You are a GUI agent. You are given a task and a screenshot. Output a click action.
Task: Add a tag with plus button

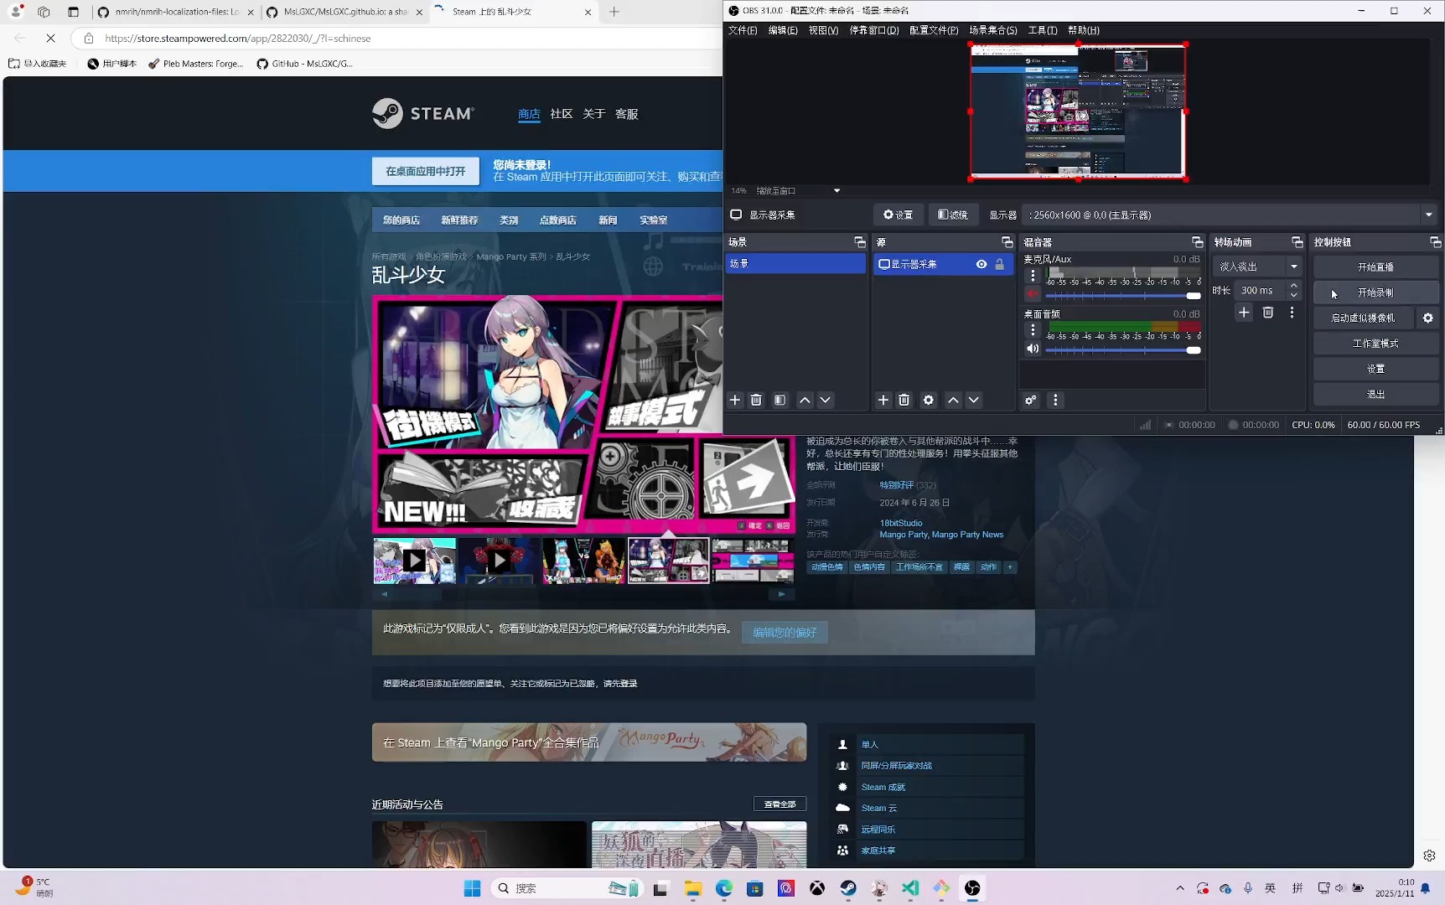pyautogui.click(x=1010, y=567)
